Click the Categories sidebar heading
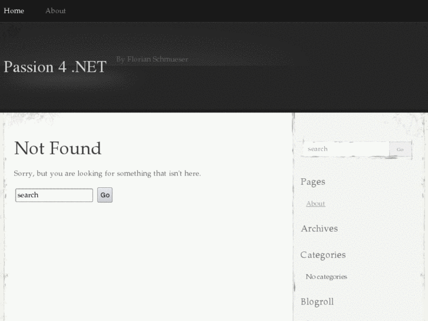The height and width of the screenshot is (321, 428). (323, 255)
